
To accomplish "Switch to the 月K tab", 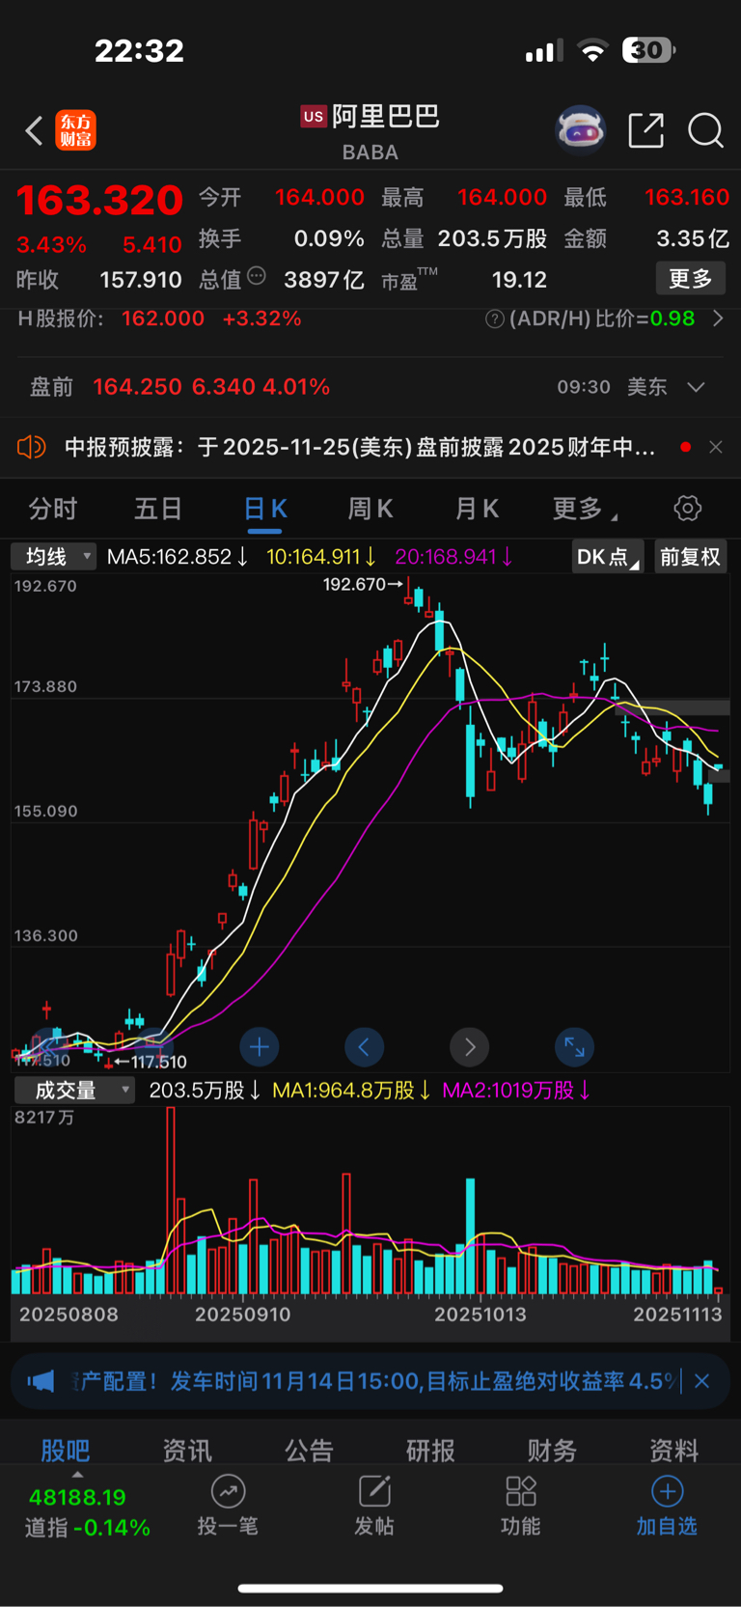I will [477, 509].
